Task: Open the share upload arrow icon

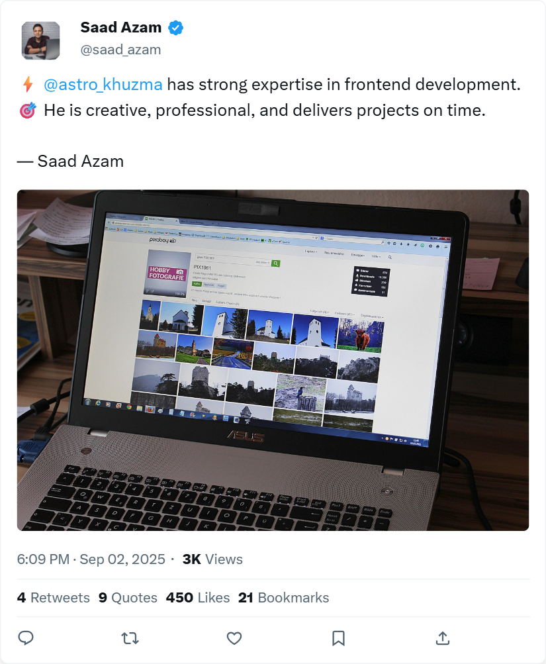Action: [x=442, y=638]
